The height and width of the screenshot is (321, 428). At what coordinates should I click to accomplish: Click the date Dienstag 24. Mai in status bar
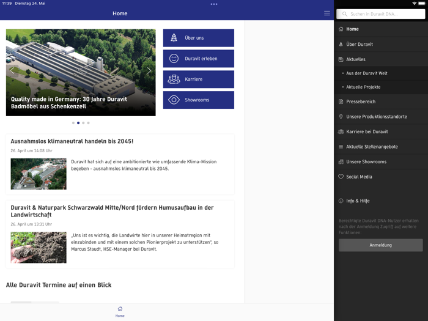[x=30, y=3]
